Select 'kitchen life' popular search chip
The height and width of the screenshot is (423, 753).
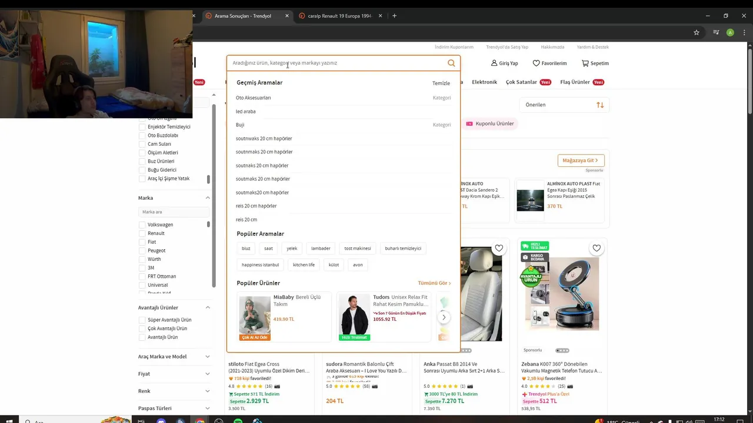pos(304,264)
